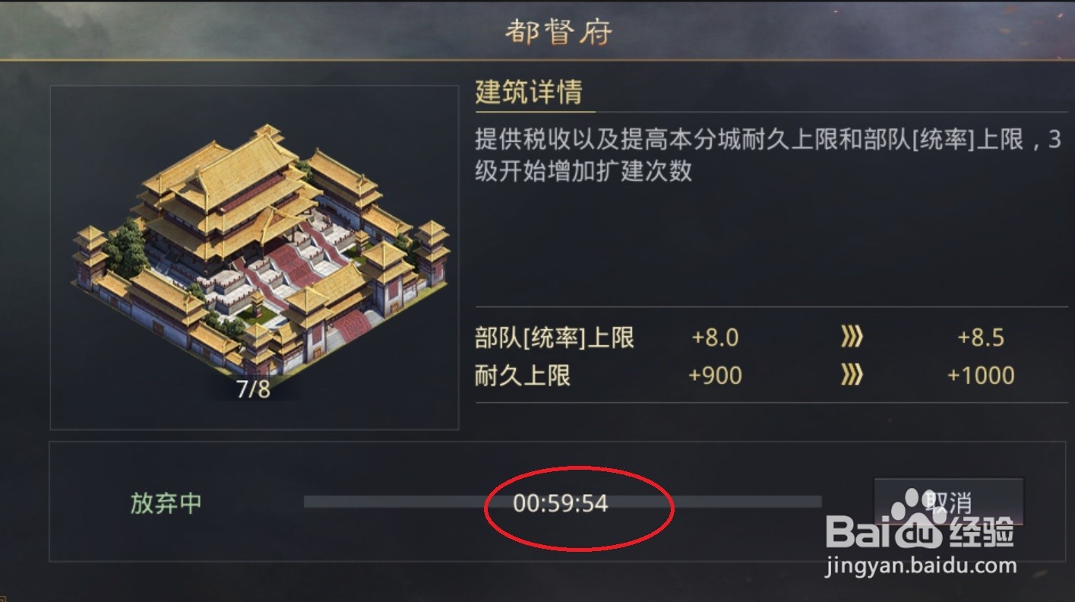The image size is (1075, 602).
Task: Click the 都督府 panel title
Action: coord(558,33)
